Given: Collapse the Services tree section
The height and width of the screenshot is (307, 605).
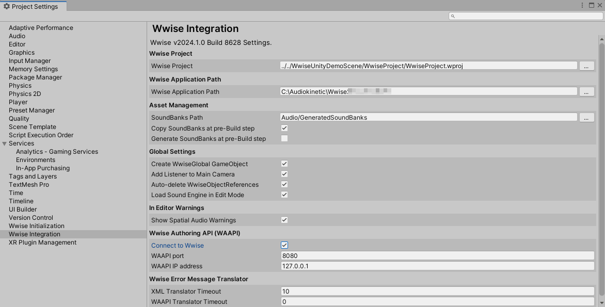Looking at the screenshot, I should pyautogui.click(x=5, y=143).
